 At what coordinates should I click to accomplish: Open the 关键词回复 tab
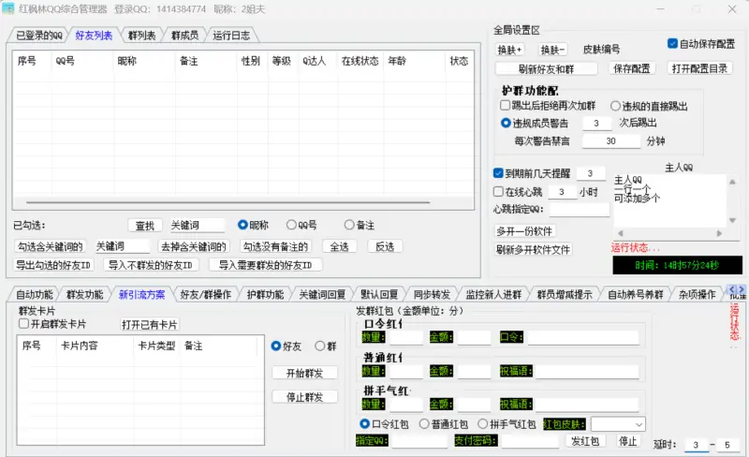[x=322, y=294]
